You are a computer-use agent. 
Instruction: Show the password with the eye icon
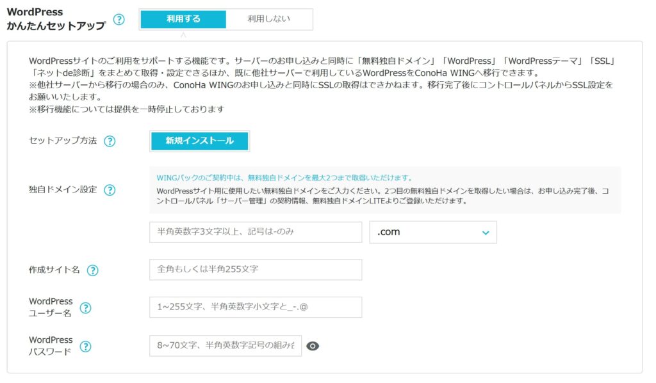(313, 346)
